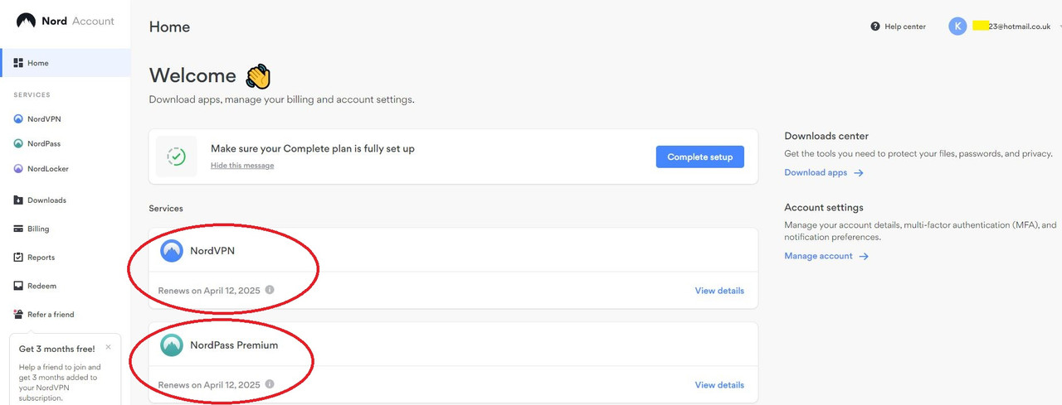Click the Download apps link
Image resolution: width=1062 pixels, height=405 pixels.
tap(824, 172)
